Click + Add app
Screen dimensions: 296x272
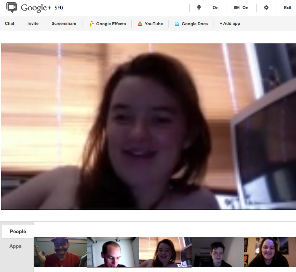pos(230,24)
